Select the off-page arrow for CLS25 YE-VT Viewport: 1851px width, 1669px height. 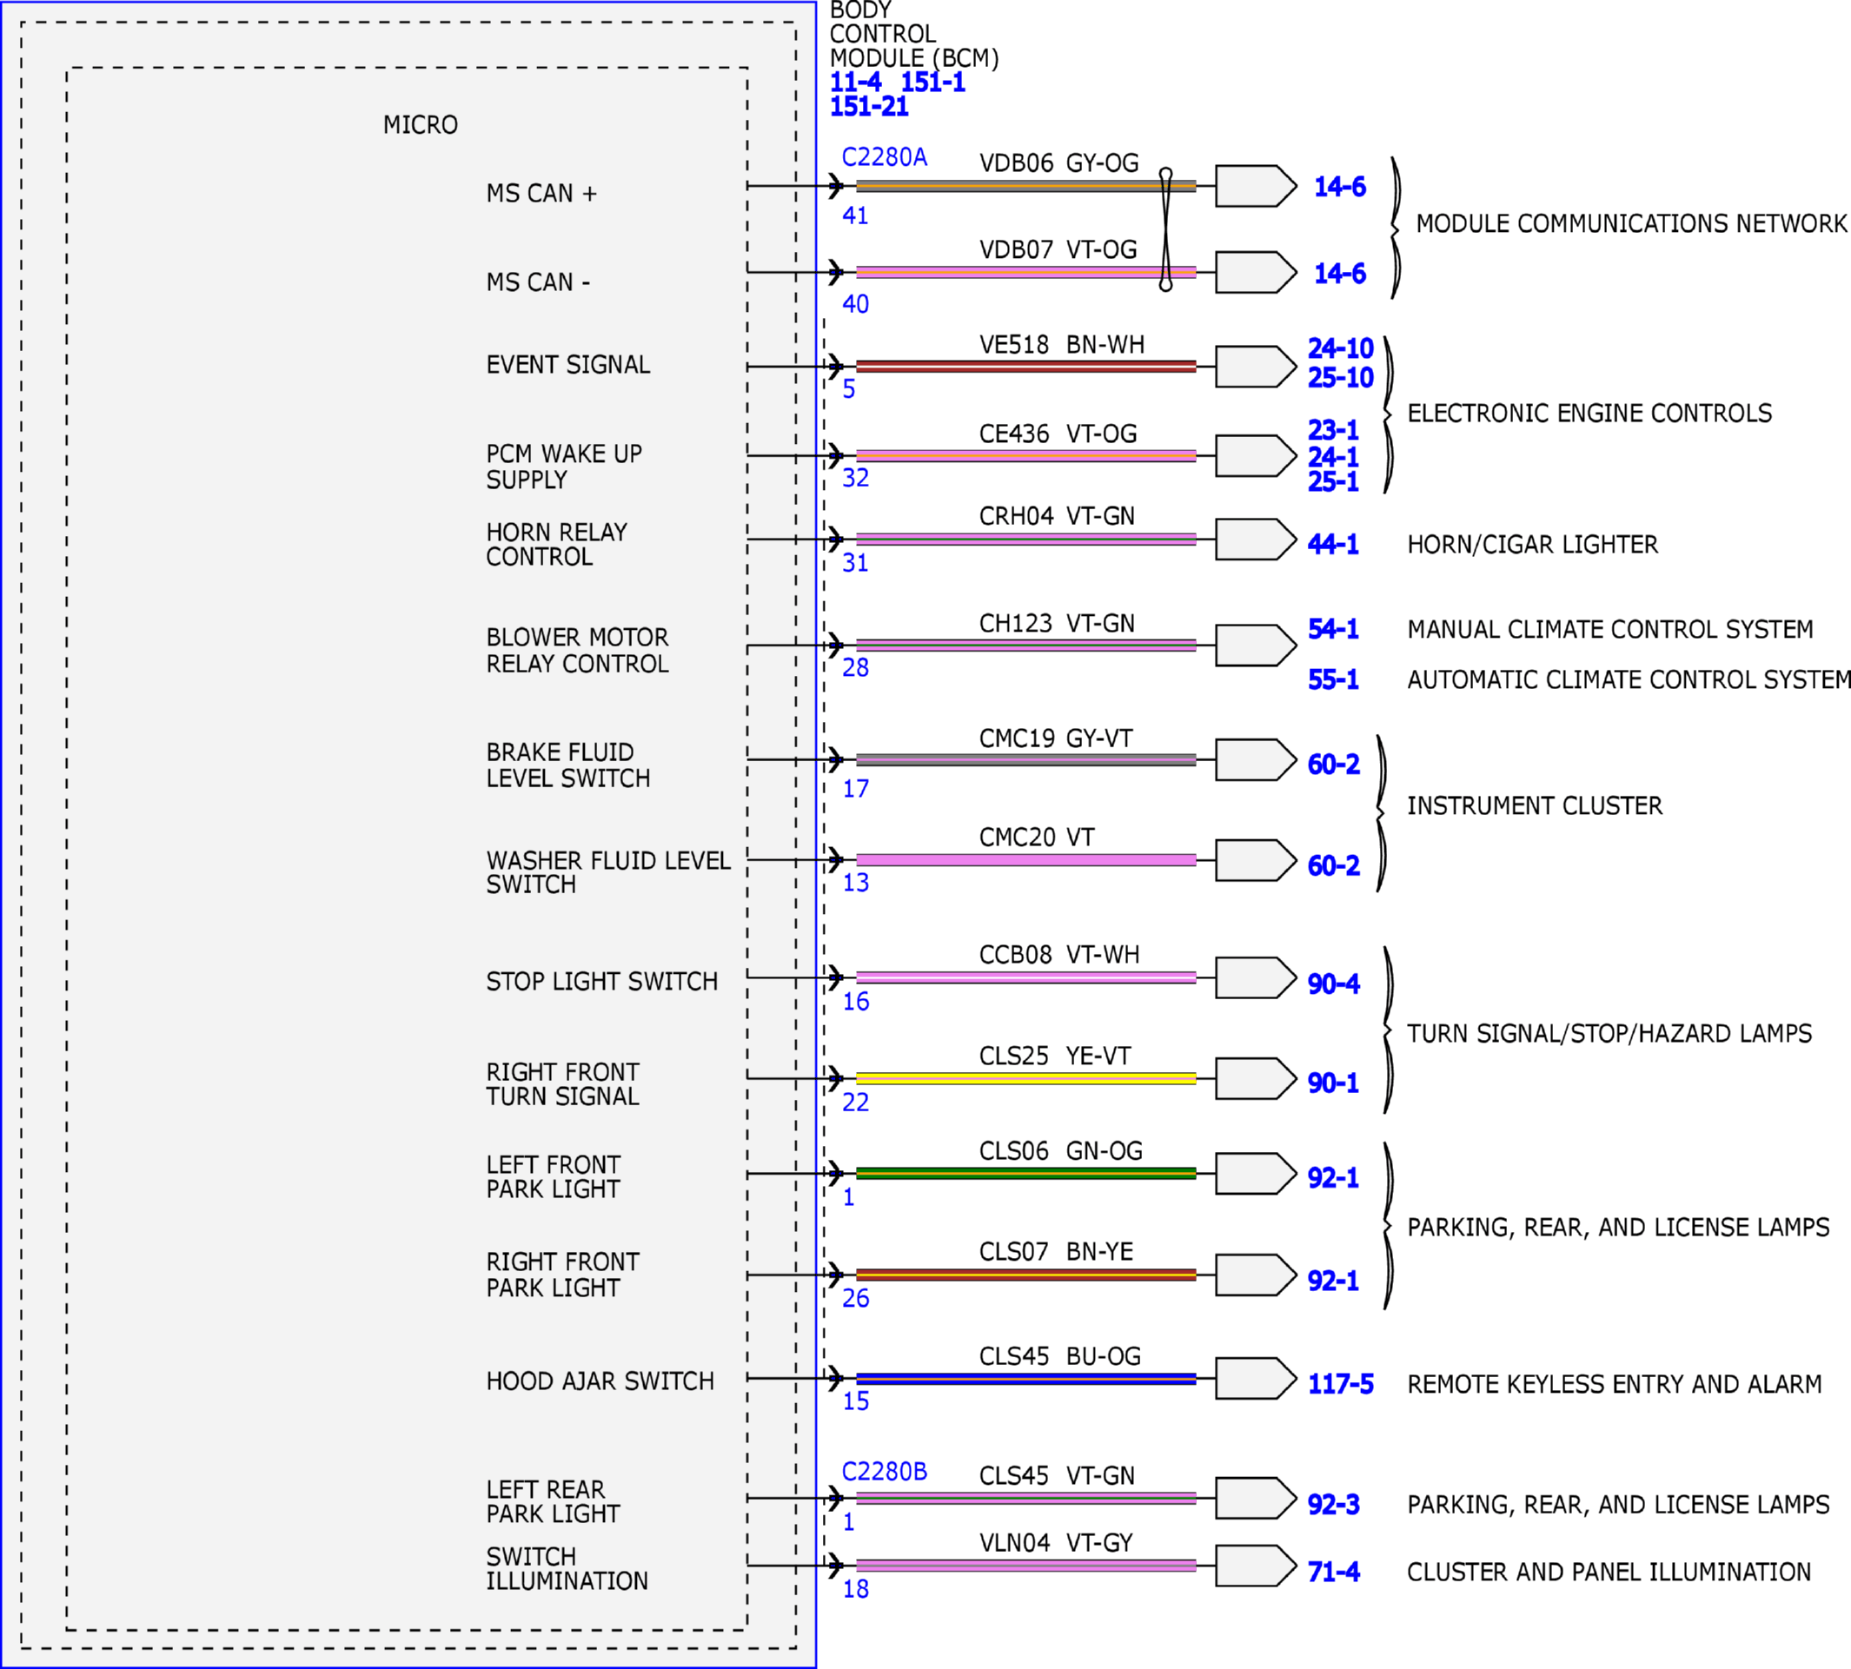click(1256, 1078)
